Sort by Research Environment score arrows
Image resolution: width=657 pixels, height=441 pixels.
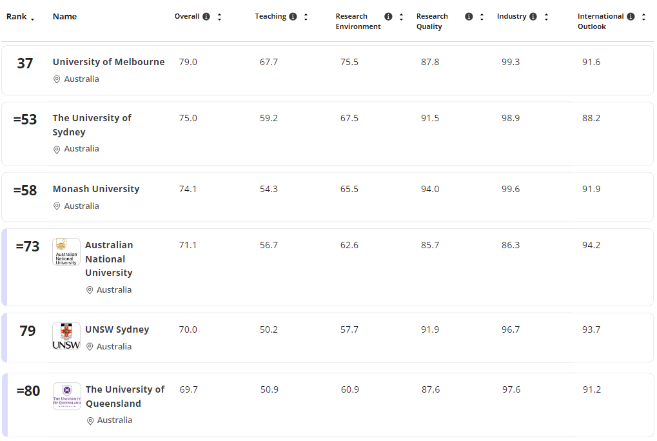point(401,17)
